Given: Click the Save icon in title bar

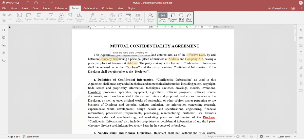Looking at the screenshot, I should click(28, 3).
